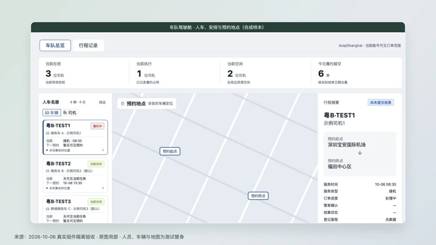Click 接机 · 08:30 current task text
Screen dimensions: 436x245
click(x=72, y=141)
